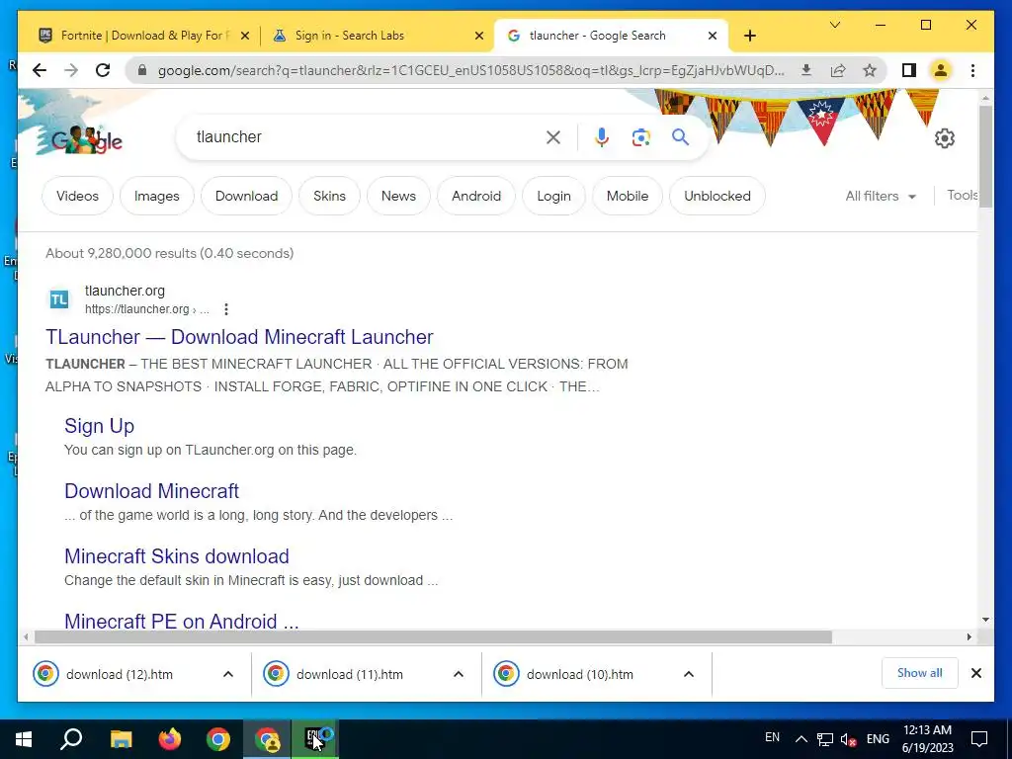Open File Explorer from the taskbar

(x=121, y=739)
